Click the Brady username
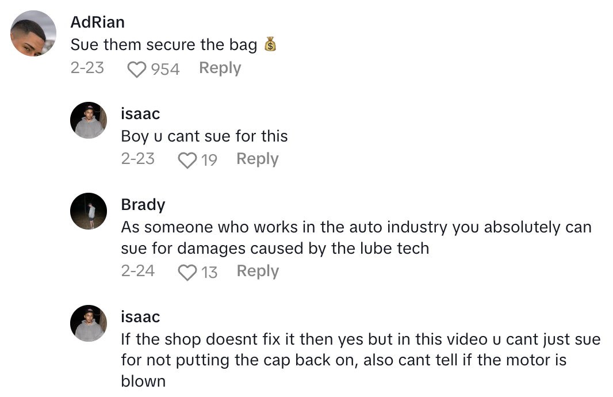The image size is (613, 397). click(x=143, y=205)
